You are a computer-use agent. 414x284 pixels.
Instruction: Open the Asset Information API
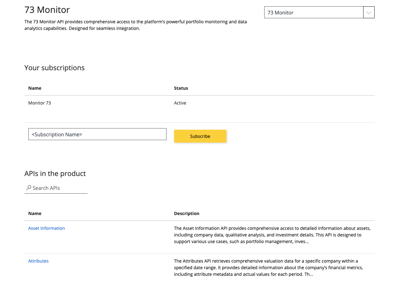[46, 228]
